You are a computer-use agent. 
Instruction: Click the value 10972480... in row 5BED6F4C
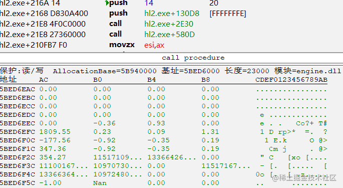click(118, 174)
